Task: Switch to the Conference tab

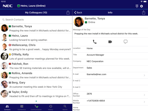Action: [22, 108]
